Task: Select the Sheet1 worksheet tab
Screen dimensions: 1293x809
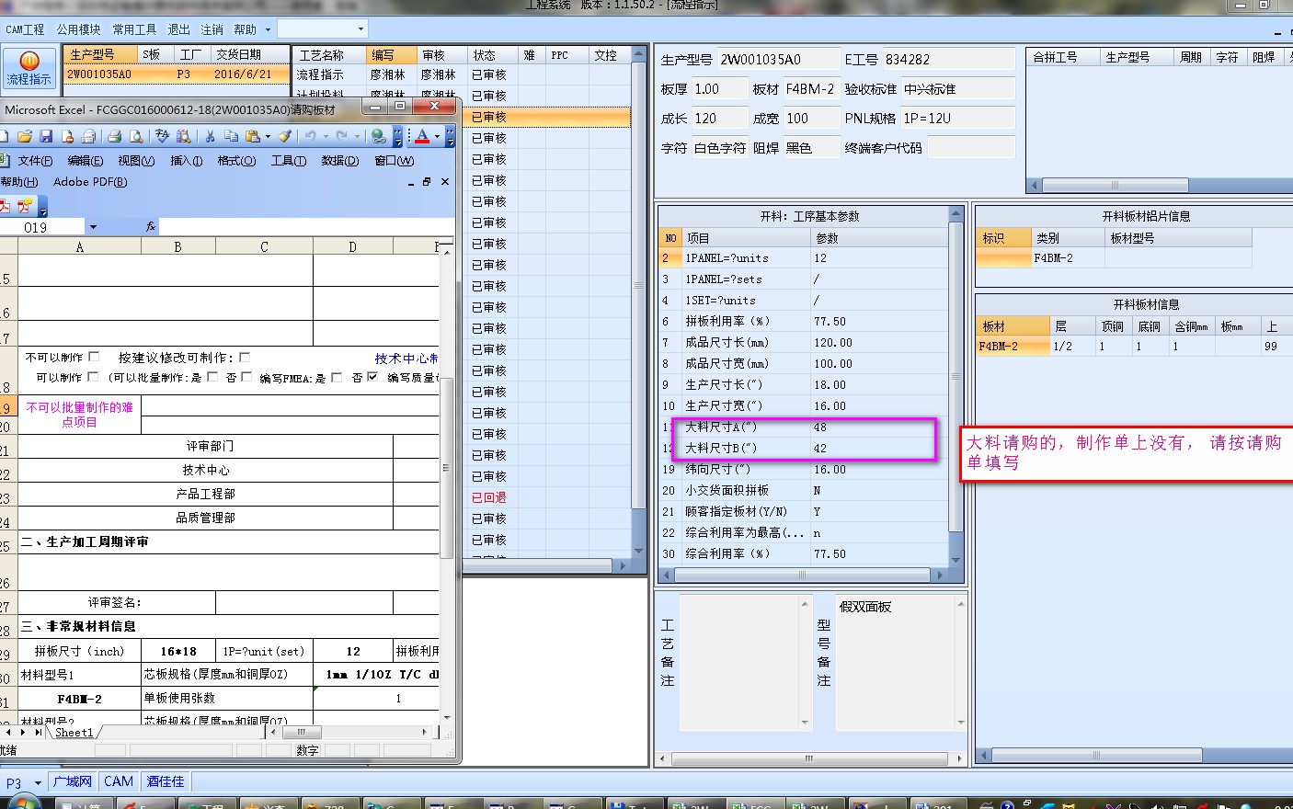Action: coord(74,733)
